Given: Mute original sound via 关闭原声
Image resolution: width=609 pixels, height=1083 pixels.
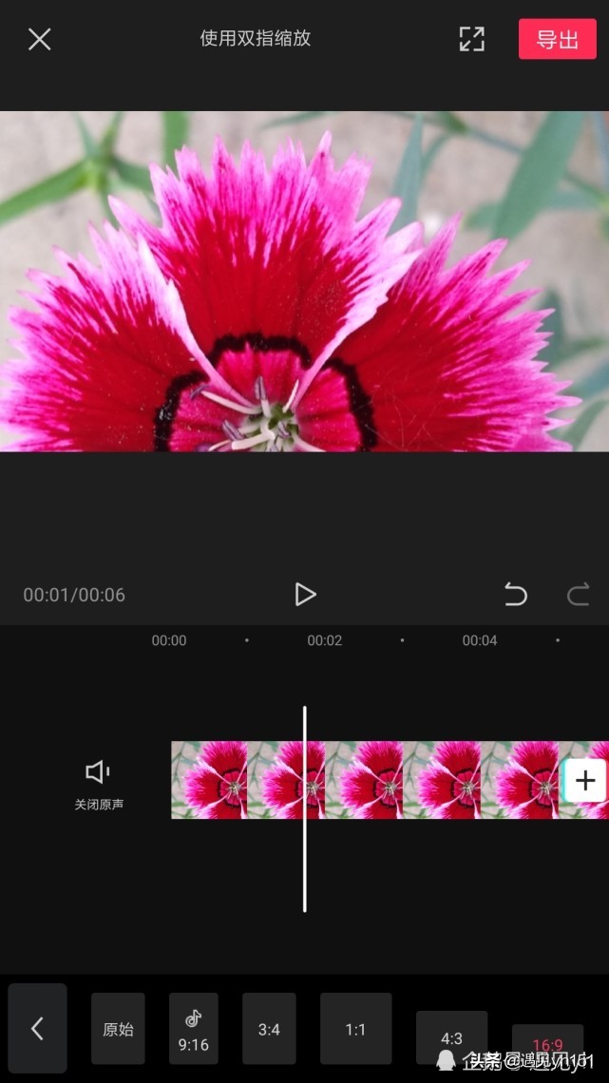Looking at the screenshot, I should pos(99,786).
